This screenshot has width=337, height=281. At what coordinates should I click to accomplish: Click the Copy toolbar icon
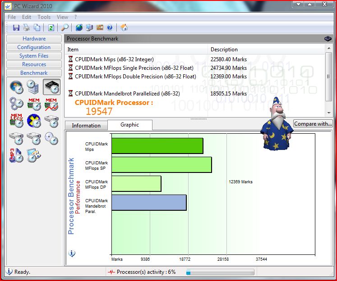click(x=37, y=27)
